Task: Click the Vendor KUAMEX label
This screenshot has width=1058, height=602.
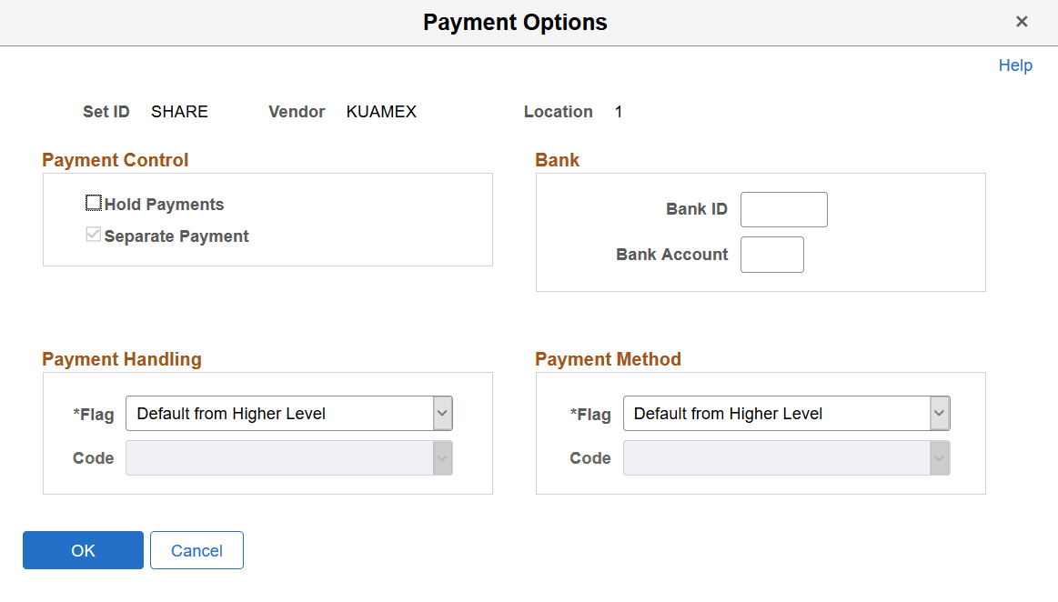Action: pos(381,111)
